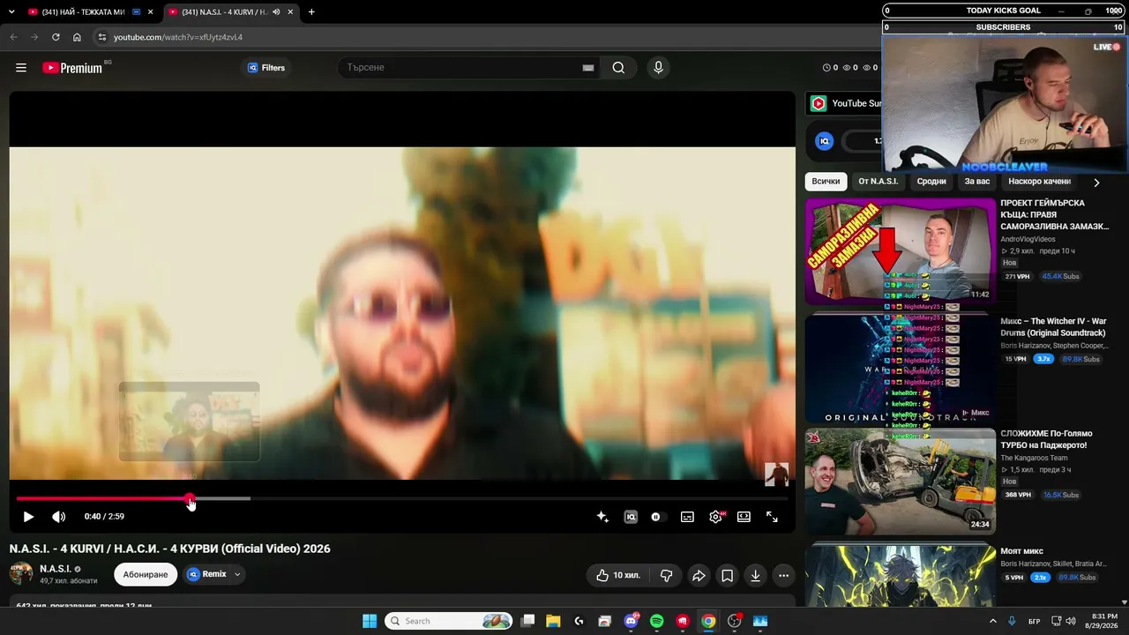Select the За вас filter chip
The image size is (1129, 635).
pos(977,182)
